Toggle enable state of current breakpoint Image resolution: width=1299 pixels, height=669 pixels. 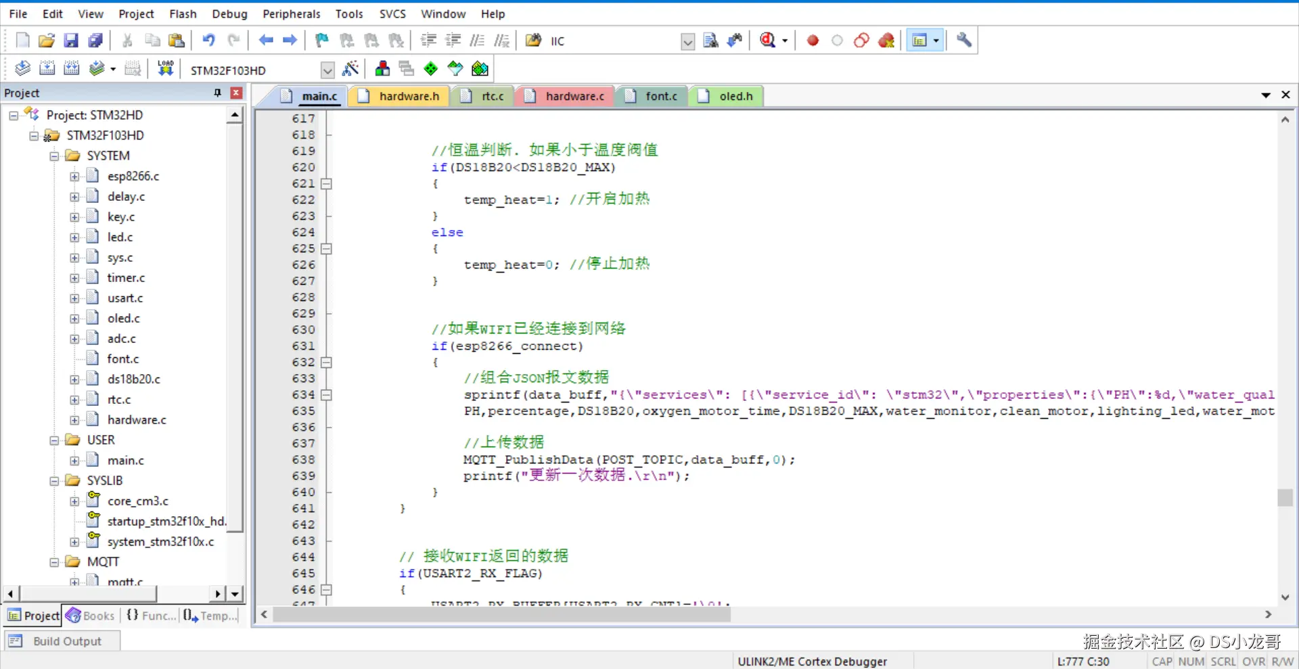pyautogui.click(x=837, y=40)
